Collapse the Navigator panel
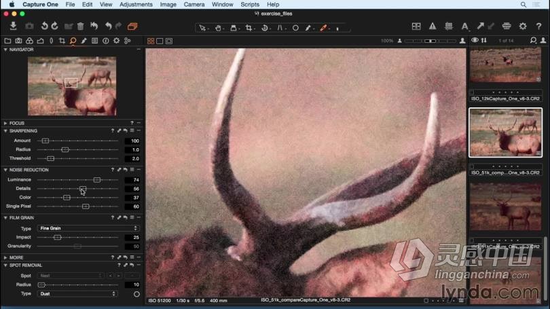The width and height of the screenshot is (550, 309). pos(5,50)
